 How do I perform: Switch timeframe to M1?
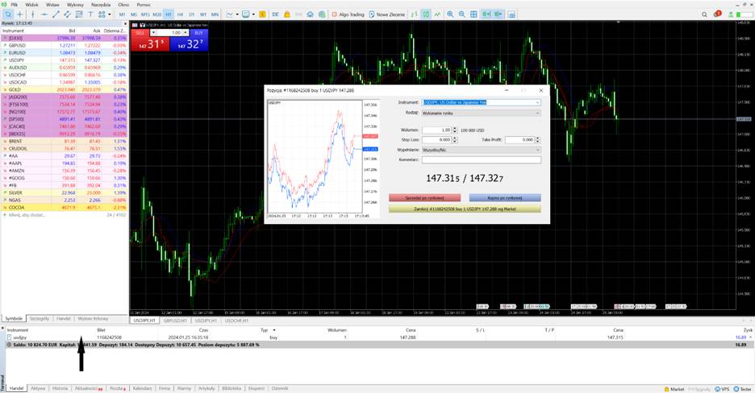tap(123, 14)
